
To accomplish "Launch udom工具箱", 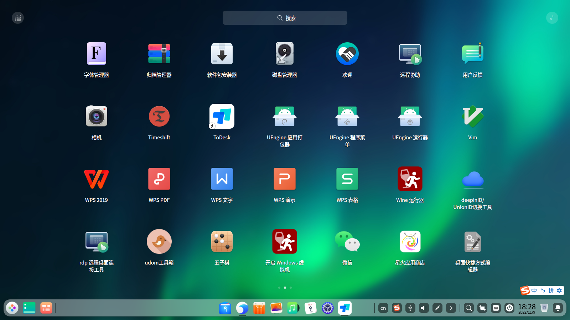I will (159, 241).
